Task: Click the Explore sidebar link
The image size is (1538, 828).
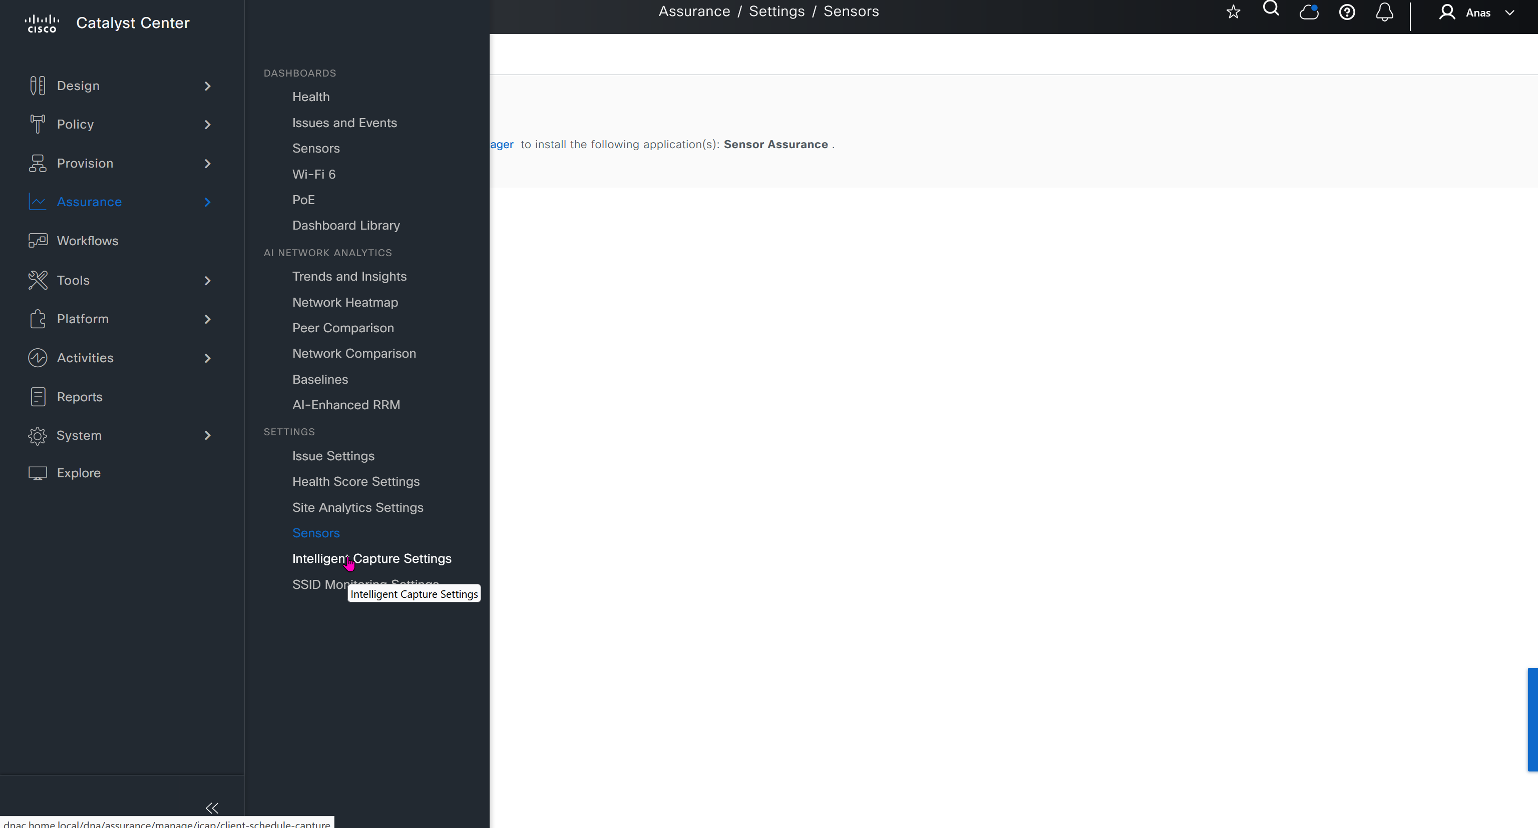Action: coord(78,473)
